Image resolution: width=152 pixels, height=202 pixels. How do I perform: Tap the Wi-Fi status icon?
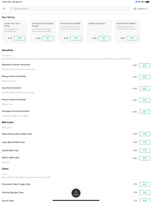point(139,2)
